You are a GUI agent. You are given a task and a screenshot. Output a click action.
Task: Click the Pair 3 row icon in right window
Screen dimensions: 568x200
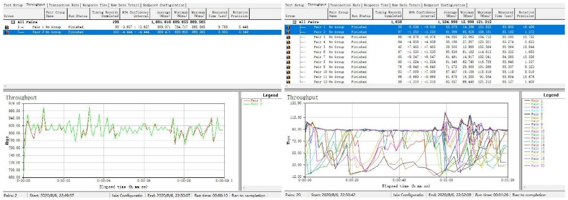pos(288,37)
